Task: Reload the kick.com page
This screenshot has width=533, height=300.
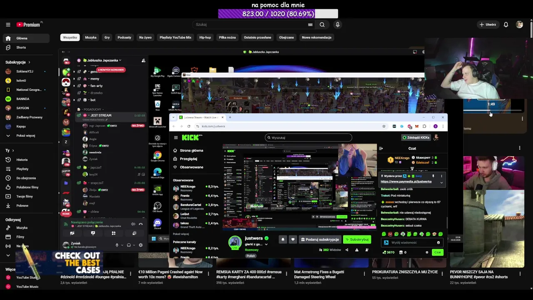Action: (x=189, y=126)
